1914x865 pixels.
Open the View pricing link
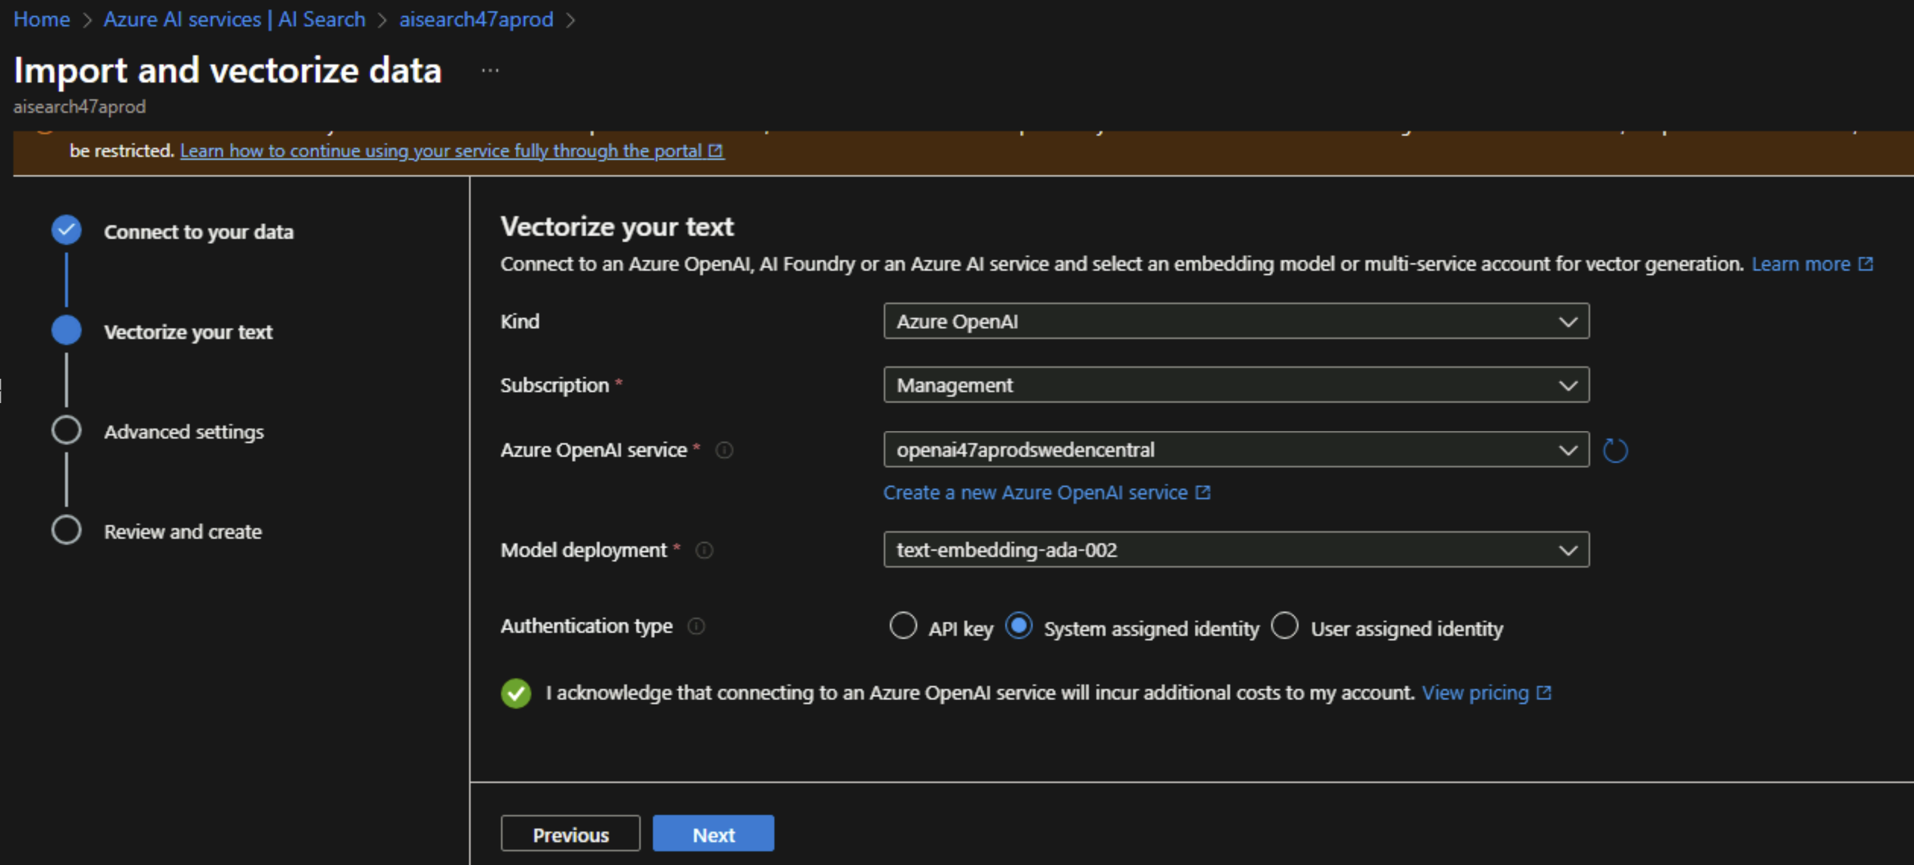(x=1475, y=693)
